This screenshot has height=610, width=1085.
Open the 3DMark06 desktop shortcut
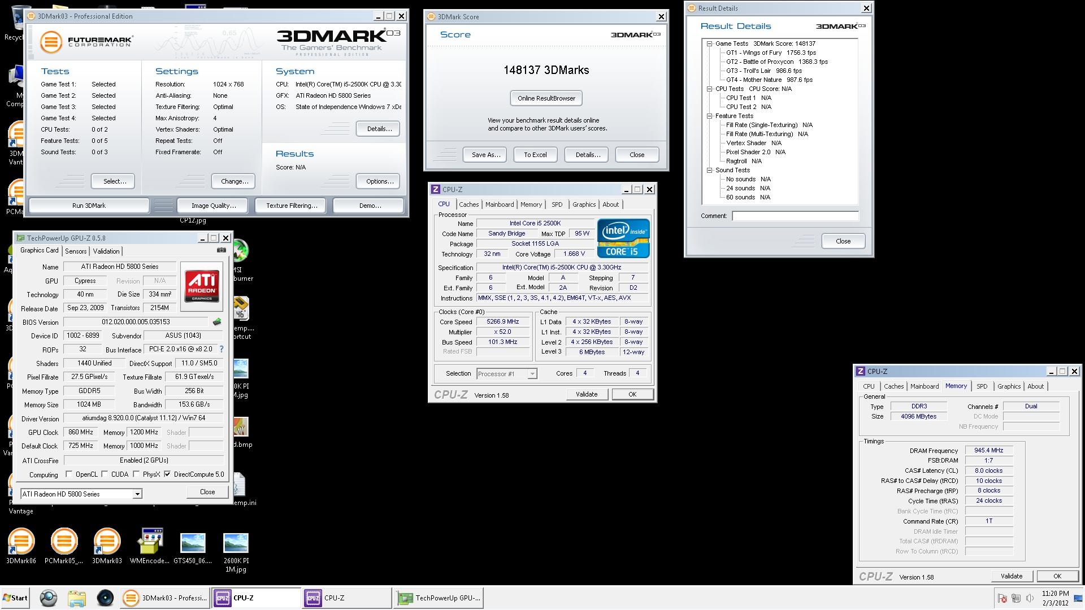(x=21, y=545)
